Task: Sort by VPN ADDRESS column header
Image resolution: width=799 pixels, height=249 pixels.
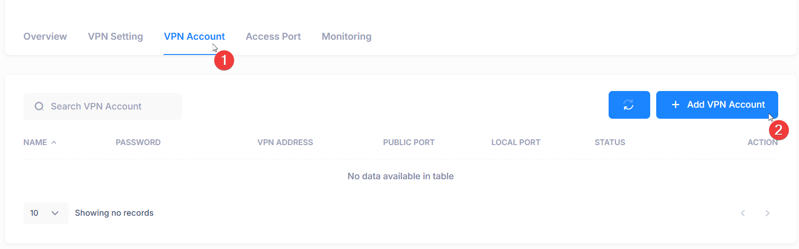Action: (x=285, y=142)
